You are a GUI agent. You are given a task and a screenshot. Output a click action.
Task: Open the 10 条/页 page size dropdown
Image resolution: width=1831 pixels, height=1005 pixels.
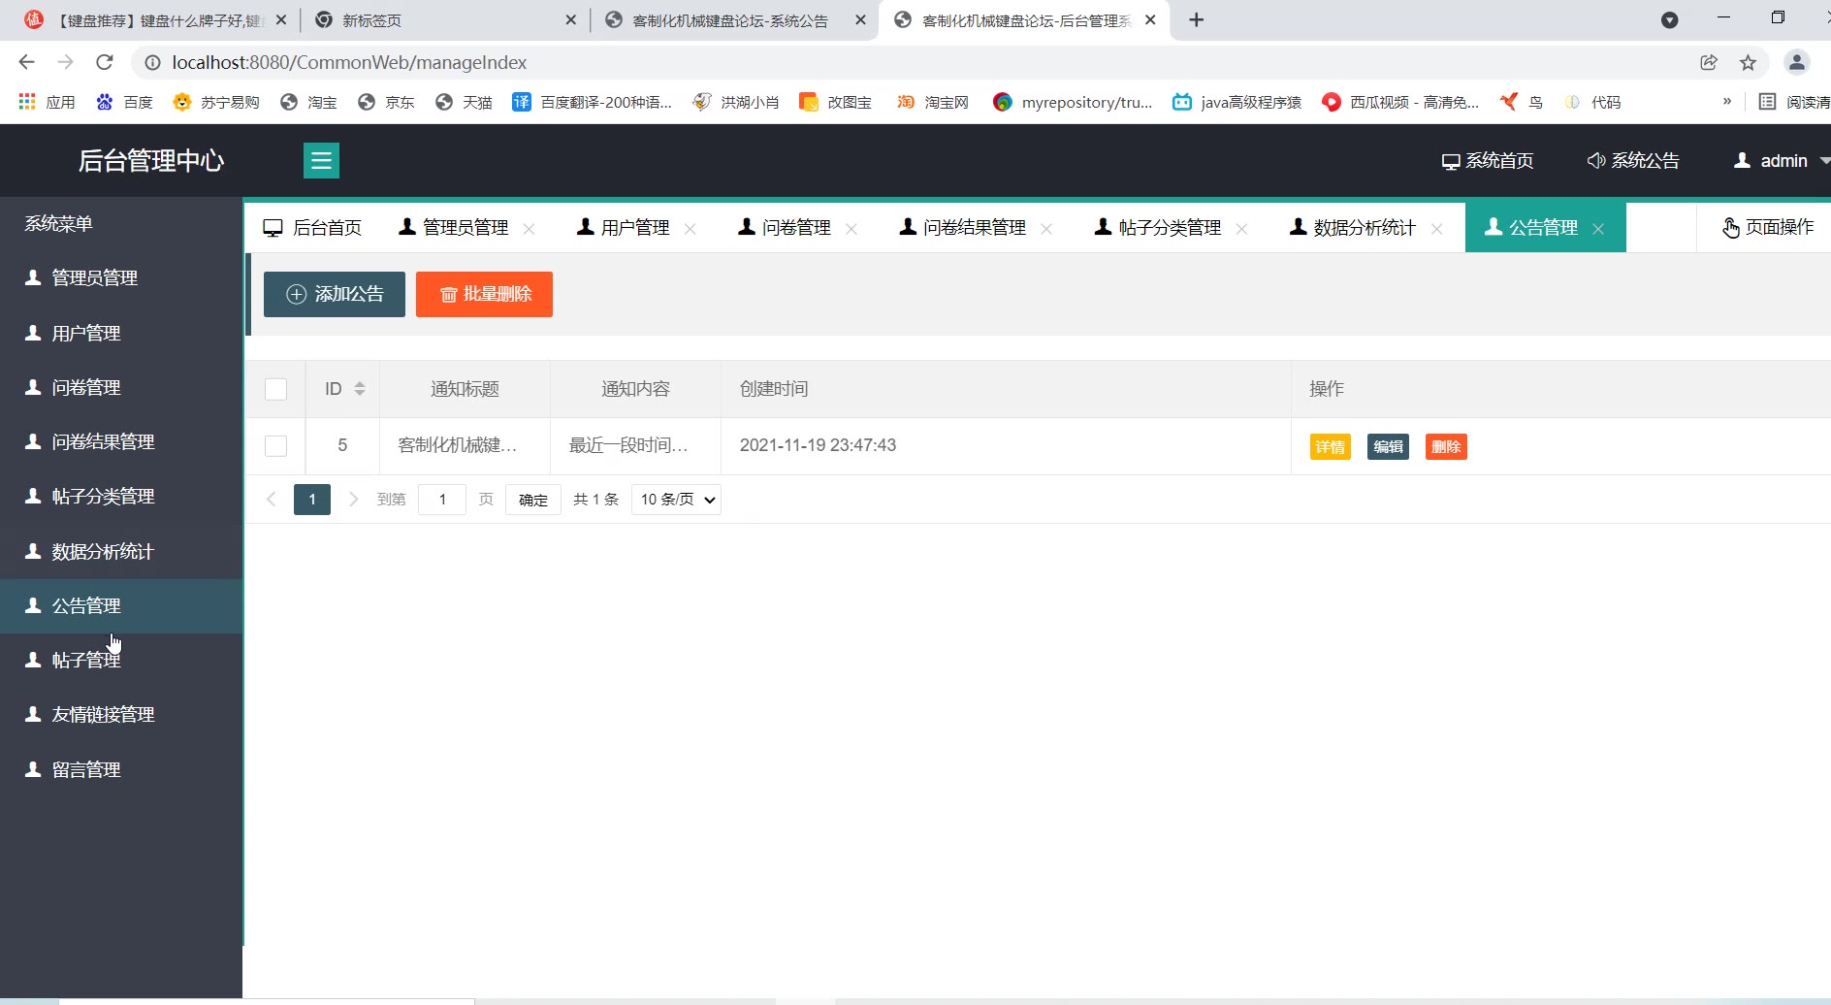676,500
